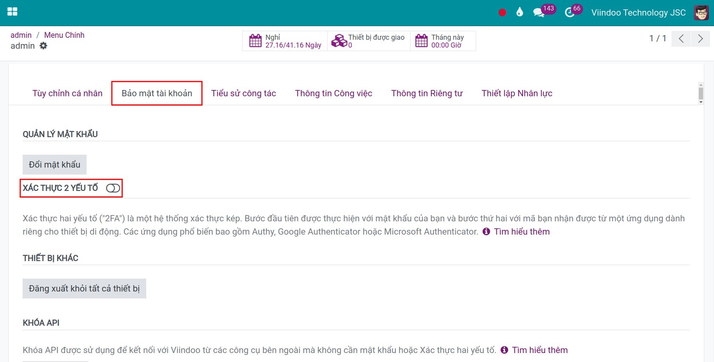714x362 pixels.
Task: Open the Nghỉ 27.16/41.16 Ngày stat button
Action: tap(285, 41)
